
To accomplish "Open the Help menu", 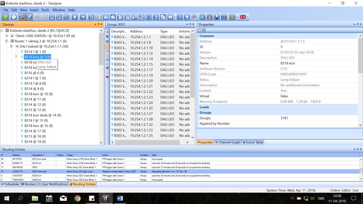I will coord(72,10).
